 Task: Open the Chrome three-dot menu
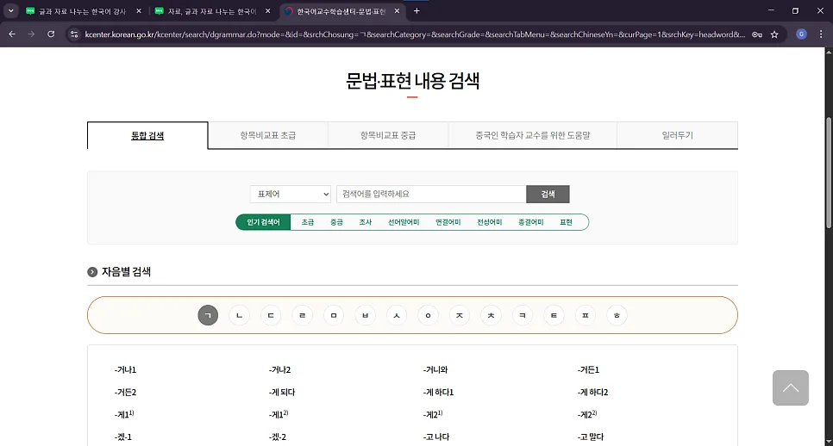(821, 34)
